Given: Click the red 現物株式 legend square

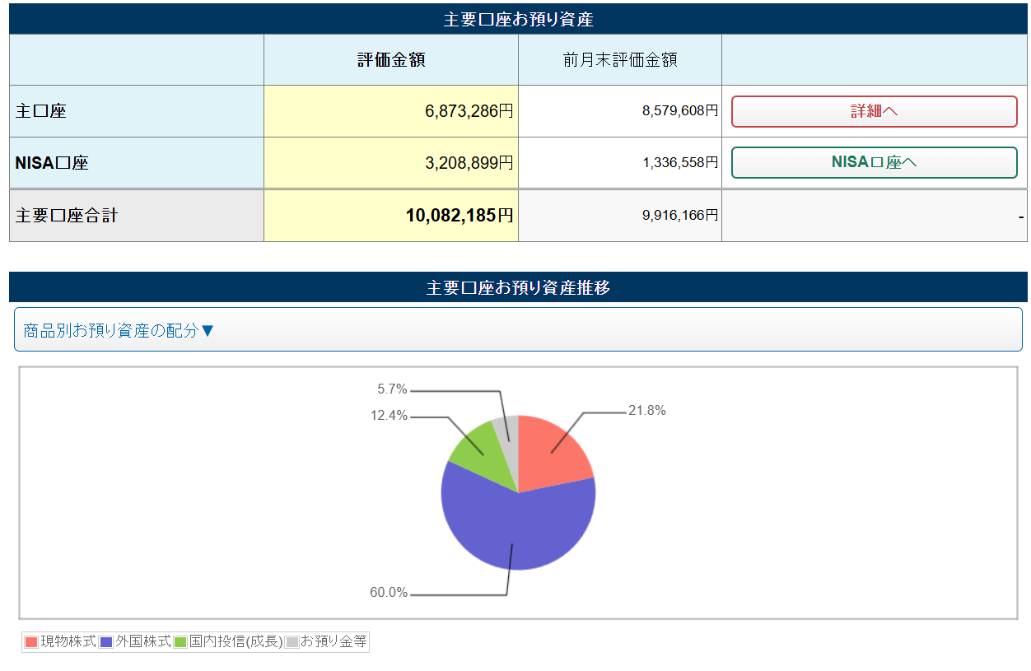Looking at the screenshot, I should tap(32, 642).
